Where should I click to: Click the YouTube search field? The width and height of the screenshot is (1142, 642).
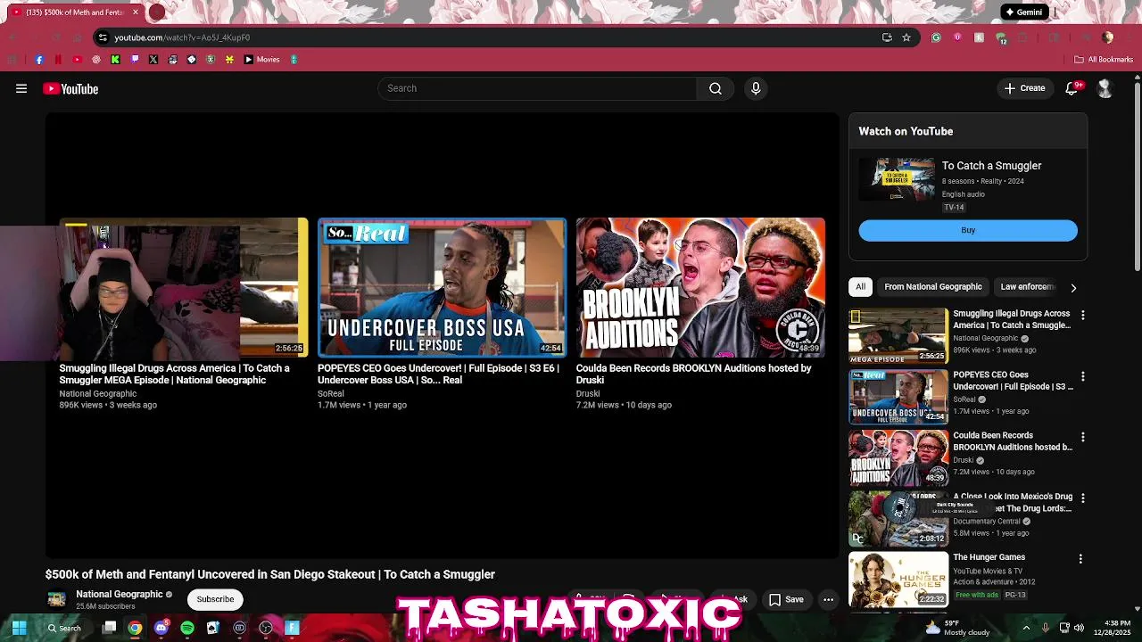coord(538,88)
